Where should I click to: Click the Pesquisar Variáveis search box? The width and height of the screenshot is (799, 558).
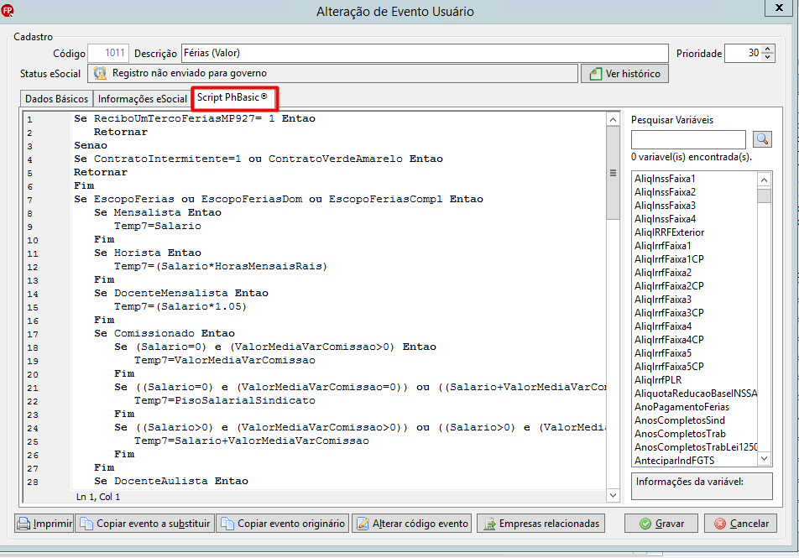tap(688, 139)
